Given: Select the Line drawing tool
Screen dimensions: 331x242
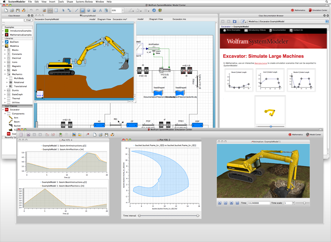Looking at the screenshot, I should click(77, 10).
